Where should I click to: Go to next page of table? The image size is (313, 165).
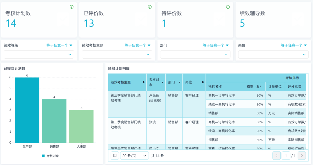[302, 156]
